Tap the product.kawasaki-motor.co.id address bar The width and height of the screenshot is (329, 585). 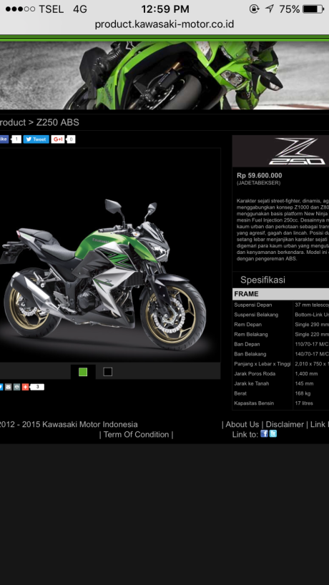(x=164, y=24)
